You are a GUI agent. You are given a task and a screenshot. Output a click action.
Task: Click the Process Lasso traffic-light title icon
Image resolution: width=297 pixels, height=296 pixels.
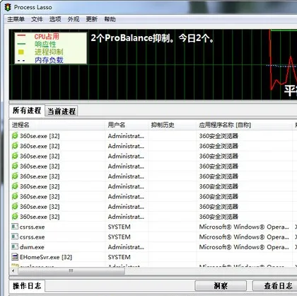pyautogui.click(x=8, y=7)
